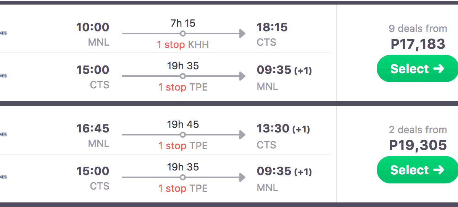Click the stop dot on the 19h 45 route line
Screen dimensions: 458x207
pyautogui.click(x=183, y=135)
